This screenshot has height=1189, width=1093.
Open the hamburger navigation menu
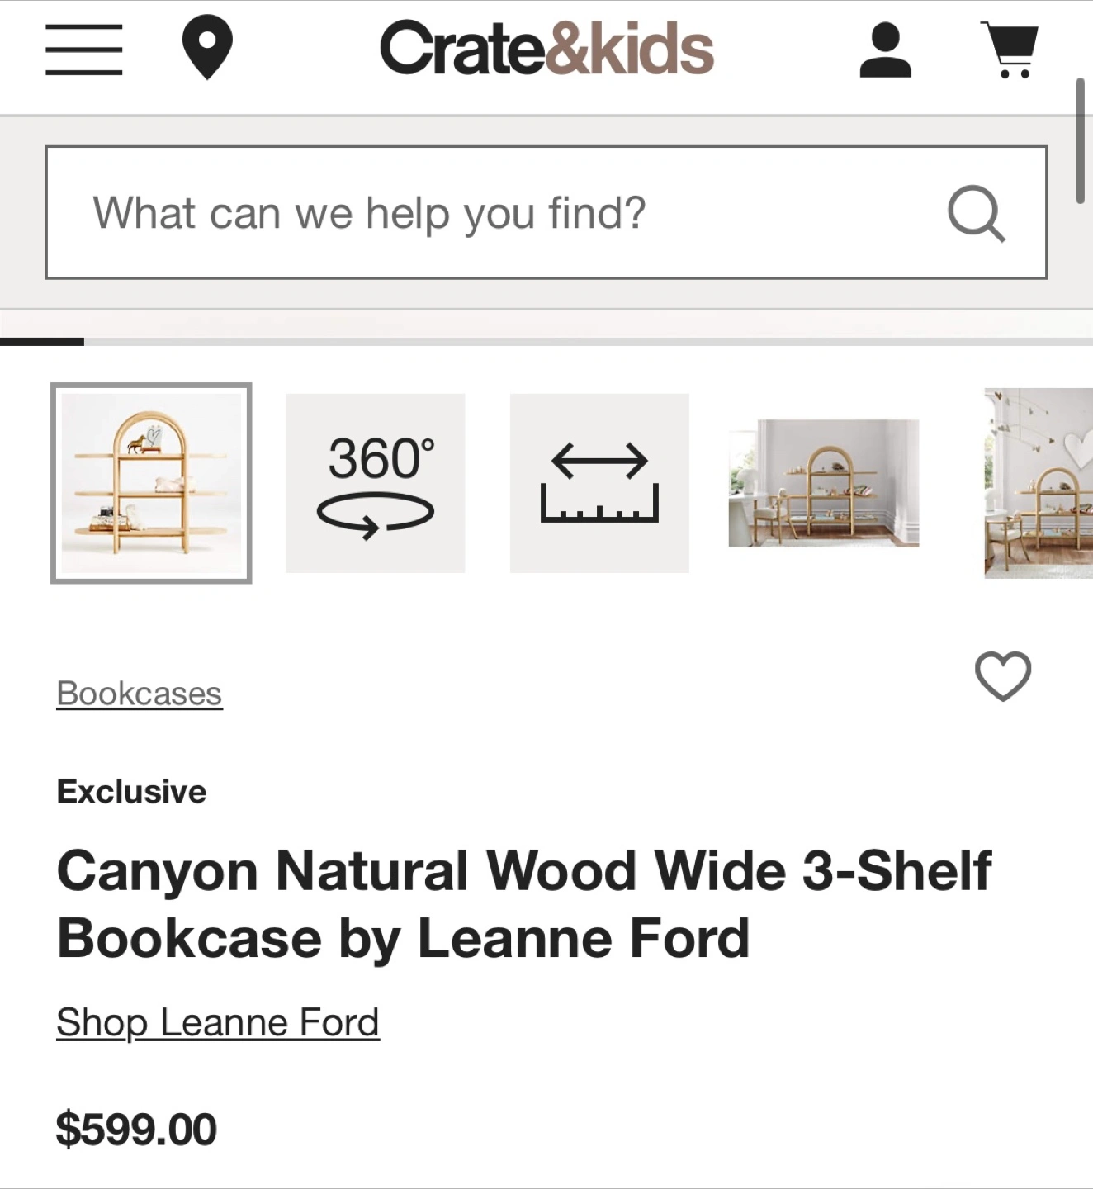83,50
